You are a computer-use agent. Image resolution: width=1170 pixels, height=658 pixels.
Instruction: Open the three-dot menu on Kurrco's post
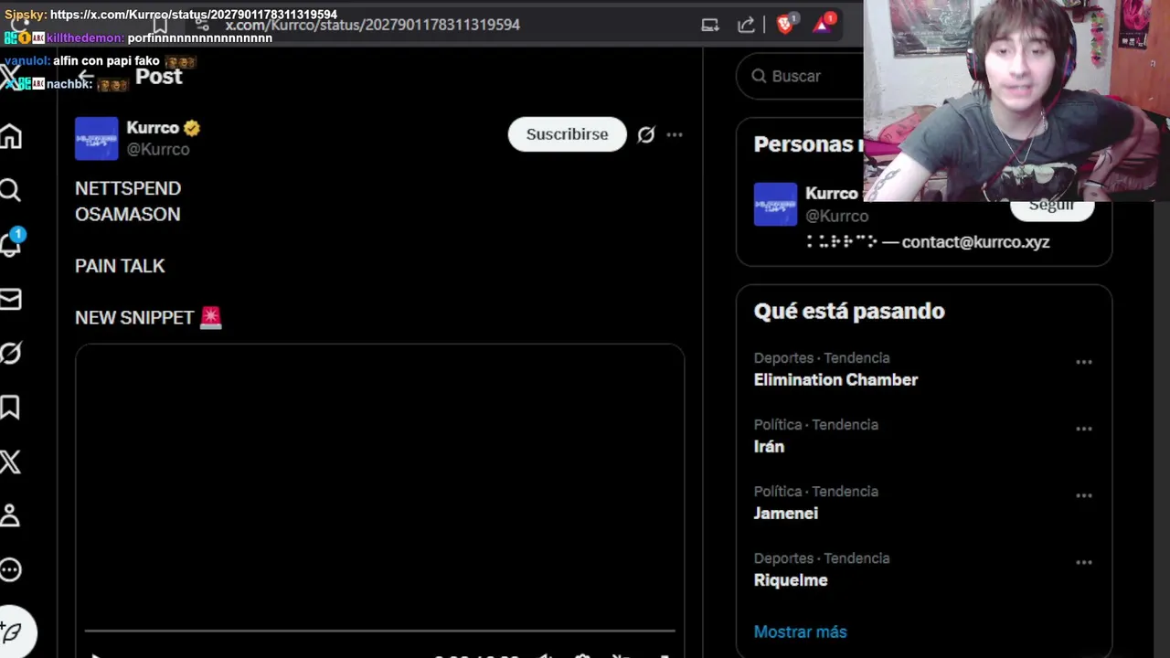click(x=675, y=134)
